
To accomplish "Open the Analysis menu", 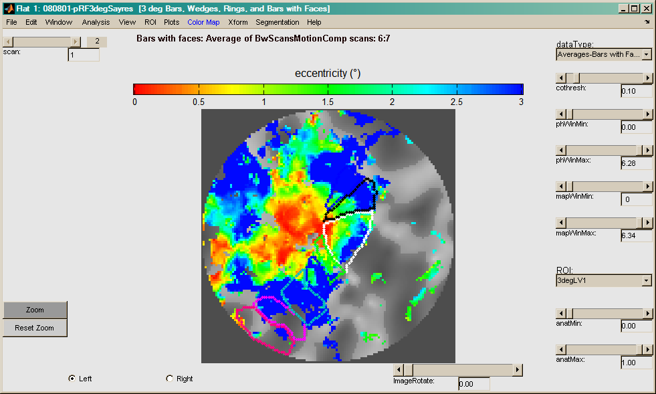I will click(x=96, y=22).
